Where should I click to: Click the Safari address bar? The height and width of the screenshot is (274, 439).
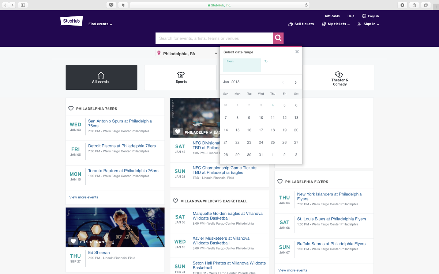click(x=219, y=5)
